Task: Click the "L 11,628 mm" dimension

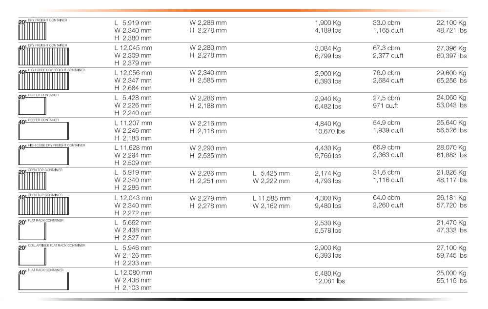Action: (x=133, y=148)
